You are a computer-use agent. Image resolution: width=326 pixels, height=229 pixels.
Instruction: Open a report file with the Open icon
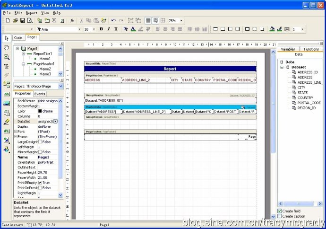(x=15, y=20)
